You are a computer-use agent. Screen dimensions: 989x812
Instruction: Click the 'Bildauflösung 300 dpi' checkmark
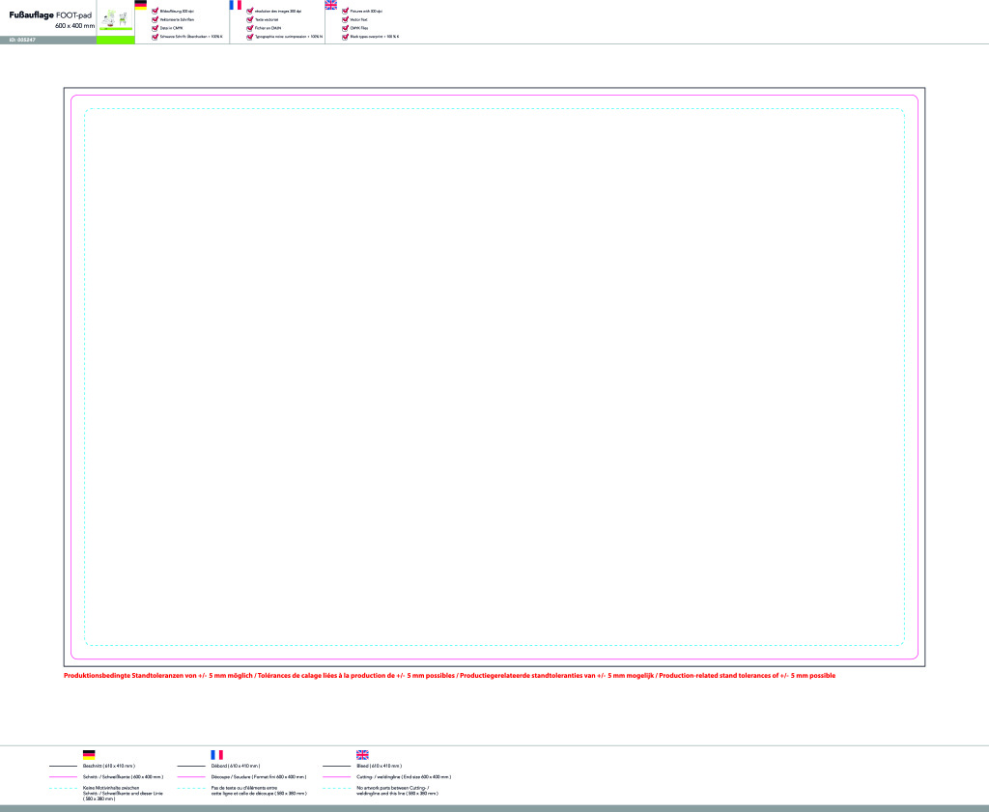tap(155, 11)
